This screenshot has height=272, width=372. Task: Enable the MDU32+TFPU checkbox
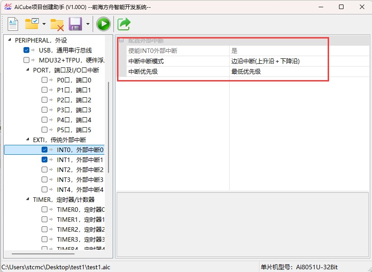point(26,60)
